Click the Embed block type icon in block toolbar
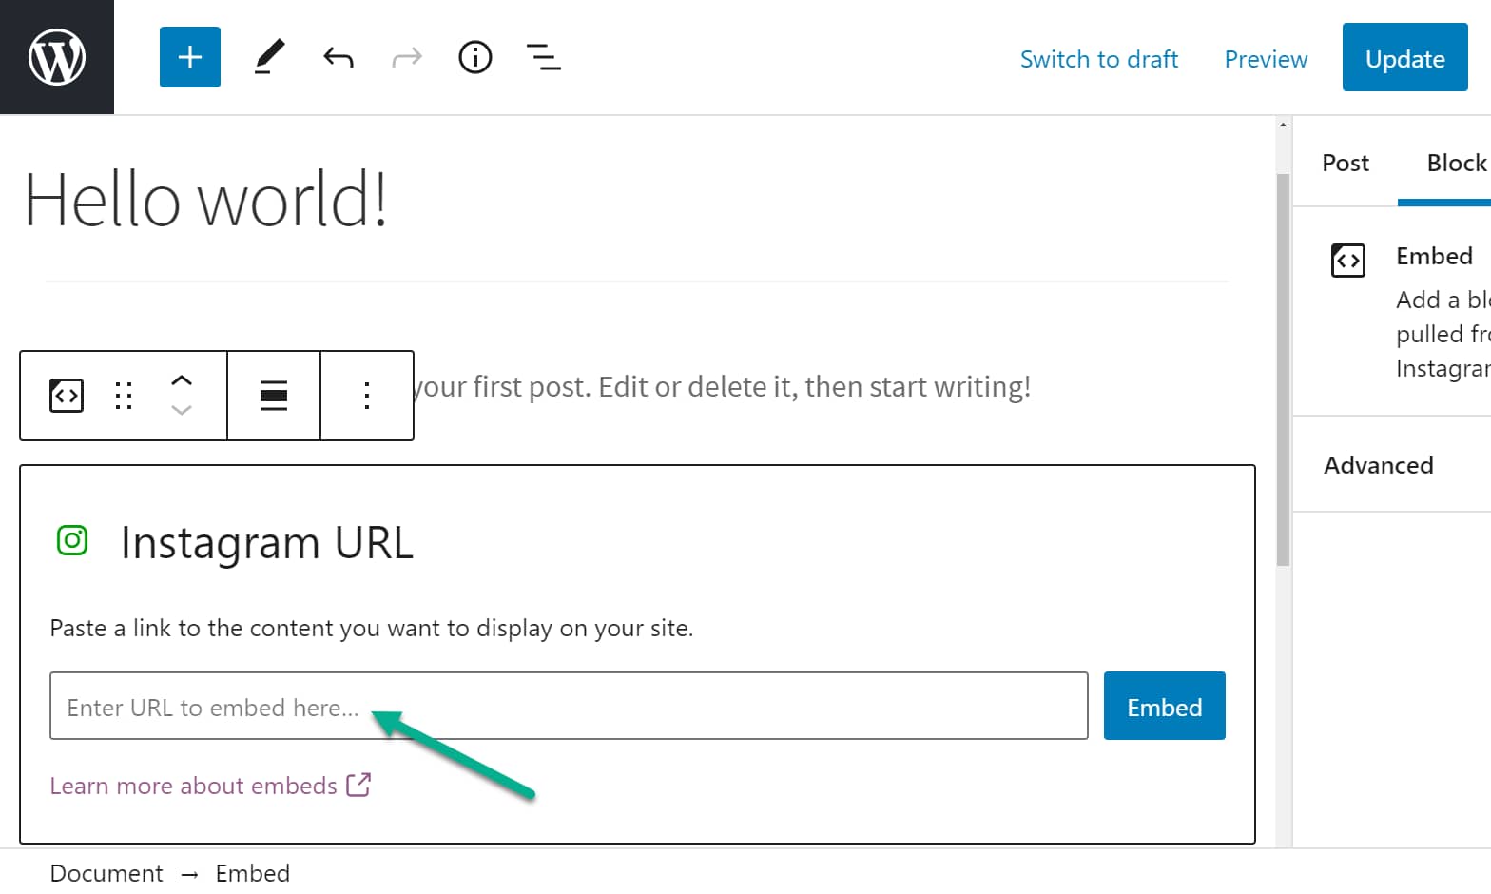The image size is (1491, 894). tap(67, 396)
